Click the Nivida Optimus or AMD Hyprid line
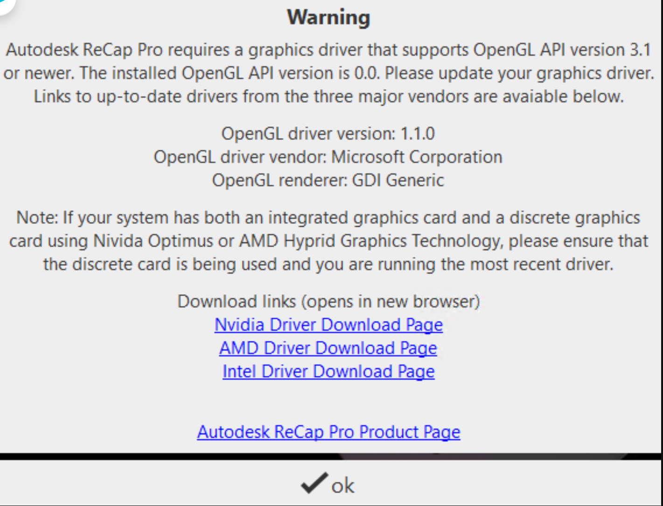The width and height of the screenshot is (663, 506). click(x=328, y=241)
